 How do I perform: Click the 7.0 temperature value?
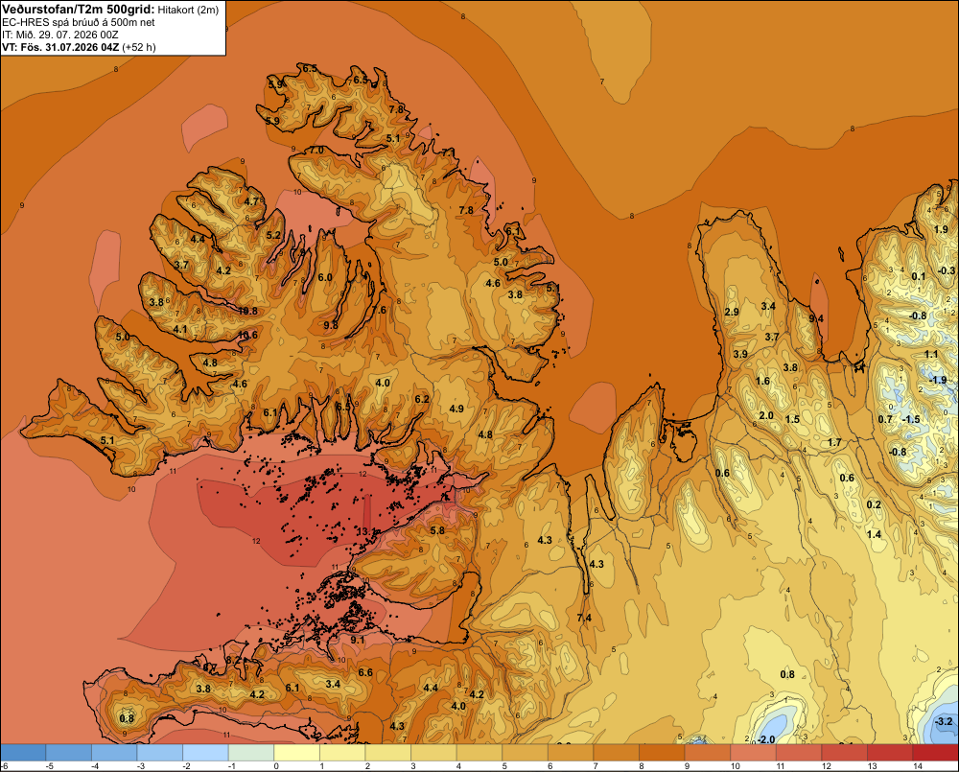(316, 150)
